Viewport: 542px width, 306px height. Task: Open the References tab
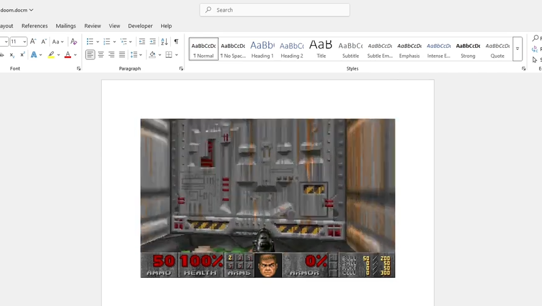coord(34,26)
